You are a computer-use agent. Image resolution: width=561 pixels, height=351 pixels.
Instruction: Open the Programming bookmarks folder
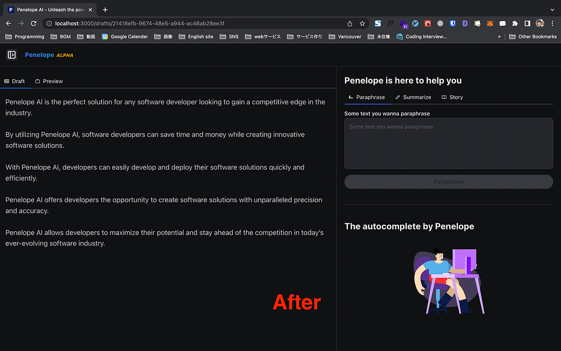(x=25, y=37)
